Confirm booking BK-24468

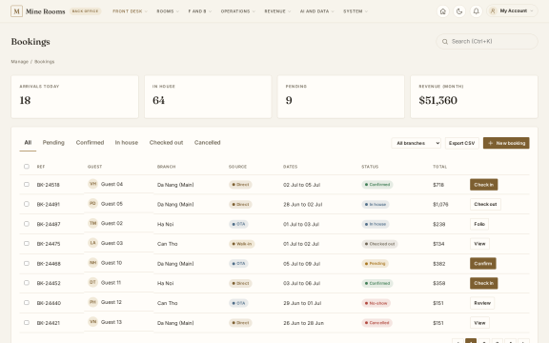483,264
